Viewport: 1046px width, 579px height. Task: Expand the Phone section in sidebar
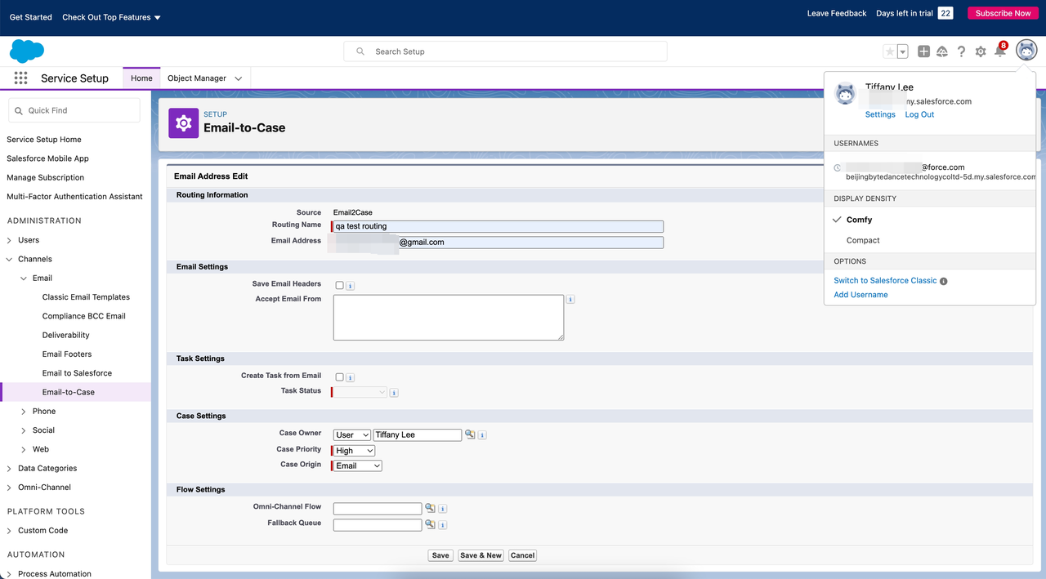[x=24, y=412]
